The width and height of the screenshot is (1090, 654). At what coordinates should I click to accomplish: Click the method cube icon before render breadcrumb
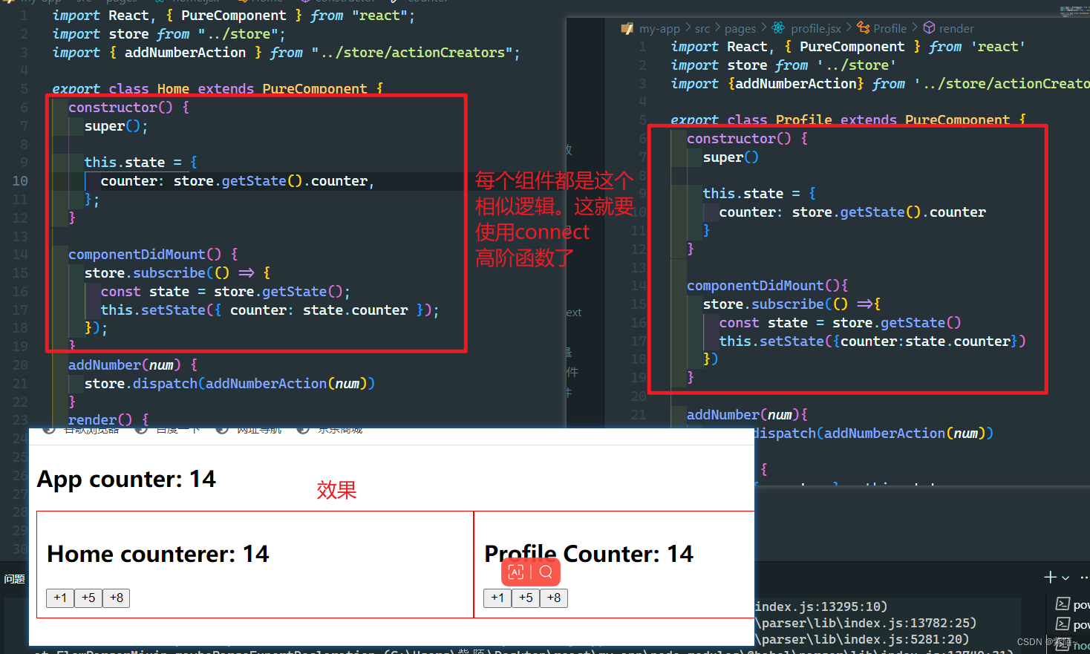[x=929, y=27]
